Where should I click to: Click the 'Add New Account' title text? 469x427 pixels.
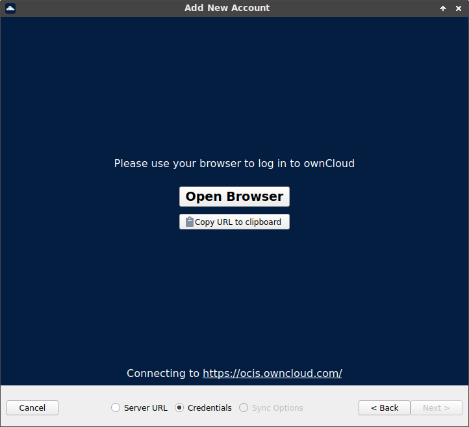click(x=227, y=8)
